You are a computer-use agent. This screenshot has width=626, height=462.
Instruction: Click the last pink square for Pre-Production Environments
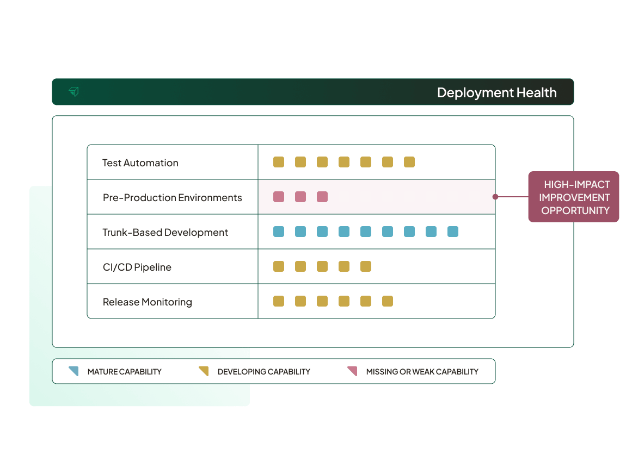[x=322, y=197]
